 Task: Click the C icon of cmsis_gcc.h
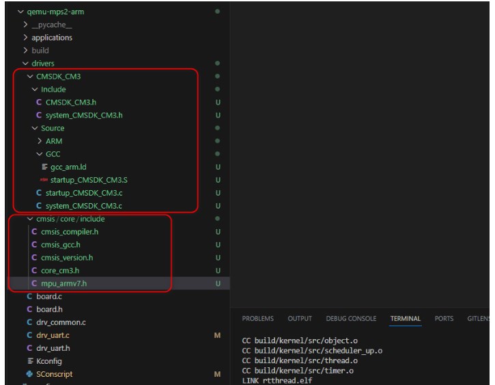point(34,245)
